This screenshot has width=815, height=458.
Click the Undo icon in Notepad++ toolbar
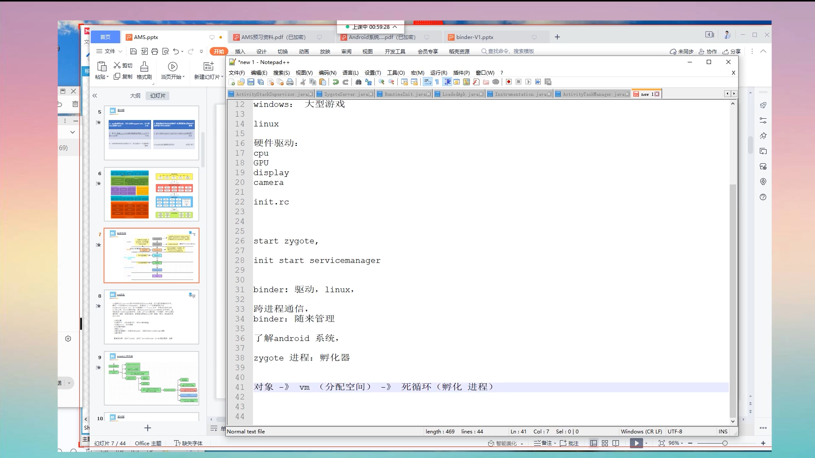pyautogui.click(x=336, y=82)
